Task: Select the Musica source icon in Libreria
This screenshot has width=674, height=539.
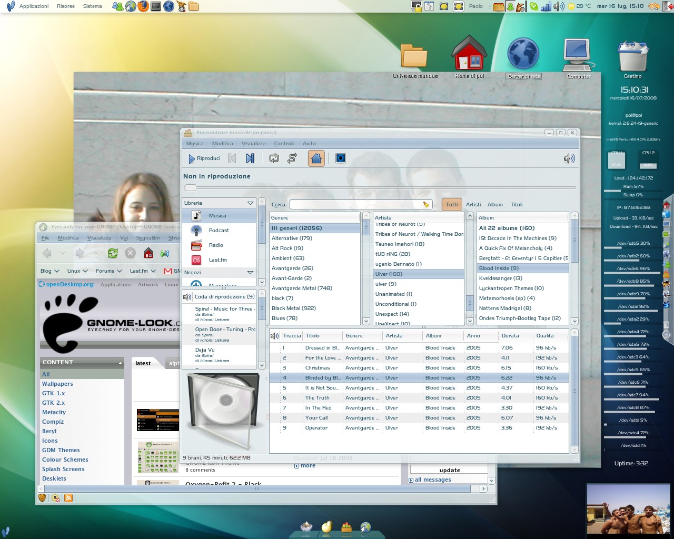Action: click(196, 215)
